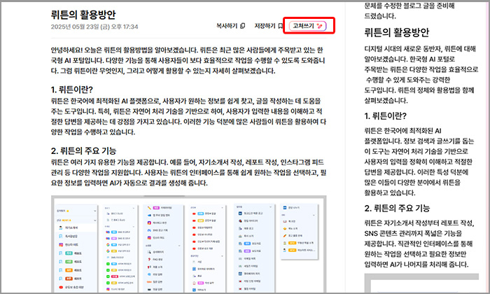Viewport: 490px width, 294px height.
Task: Click the 고쳐쓰기 rewrite button
Action: tap(308, 26)
